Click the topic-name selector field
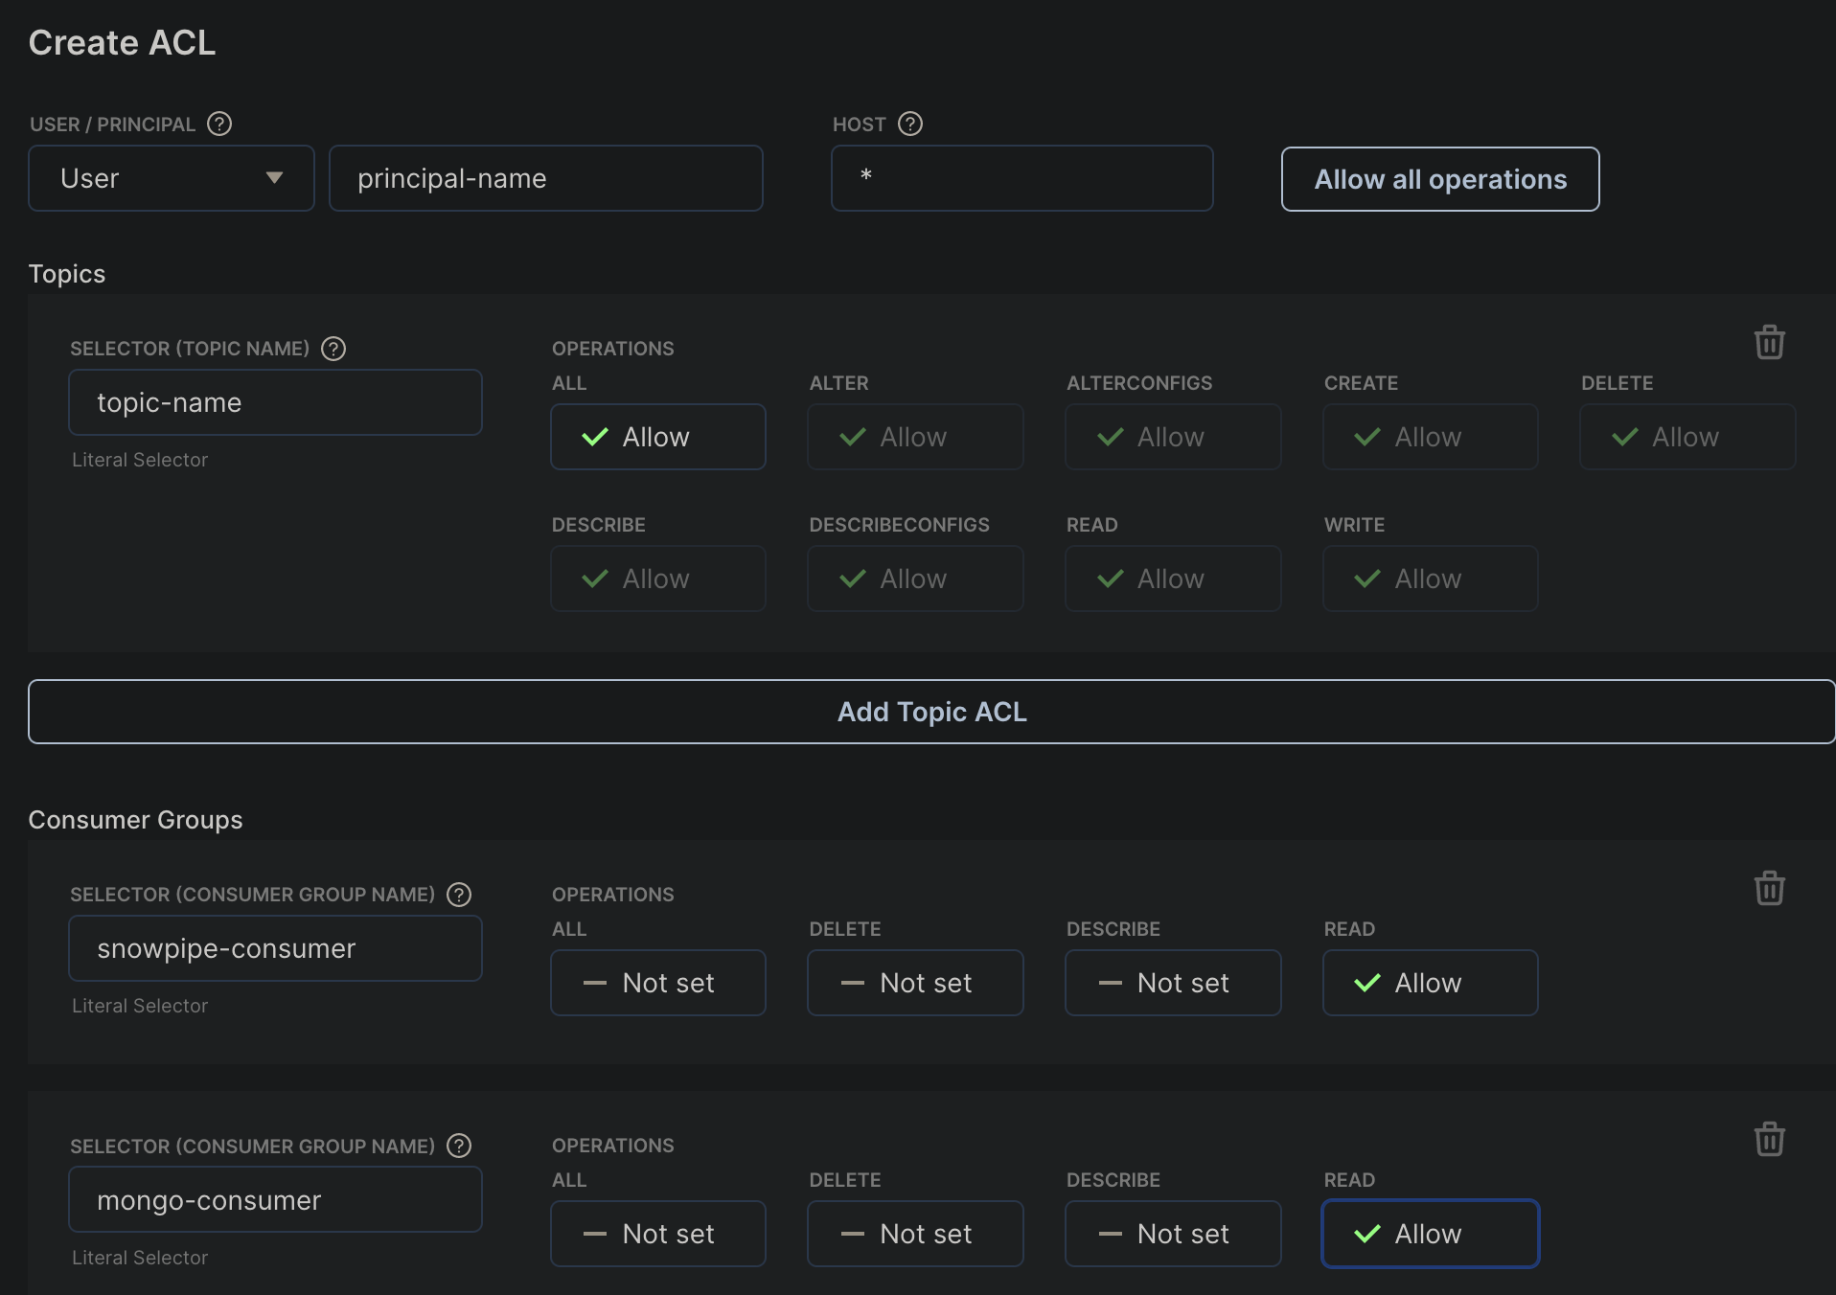Image resolution: width=1836 pixels, height=1295 pixels. point(275,402)
